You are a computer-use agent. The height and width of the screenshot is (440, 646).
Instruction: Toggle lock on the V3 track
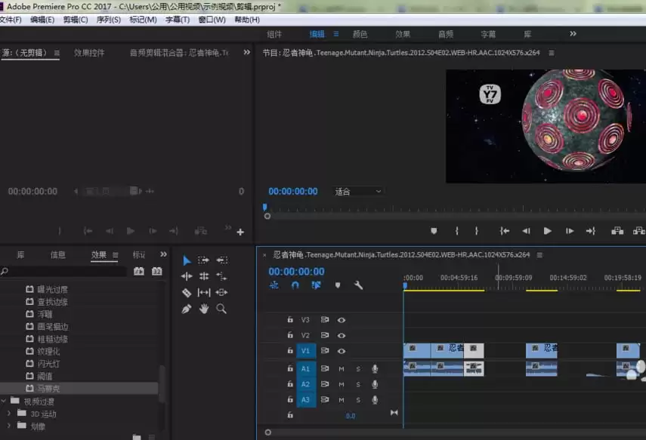(290, 320)
